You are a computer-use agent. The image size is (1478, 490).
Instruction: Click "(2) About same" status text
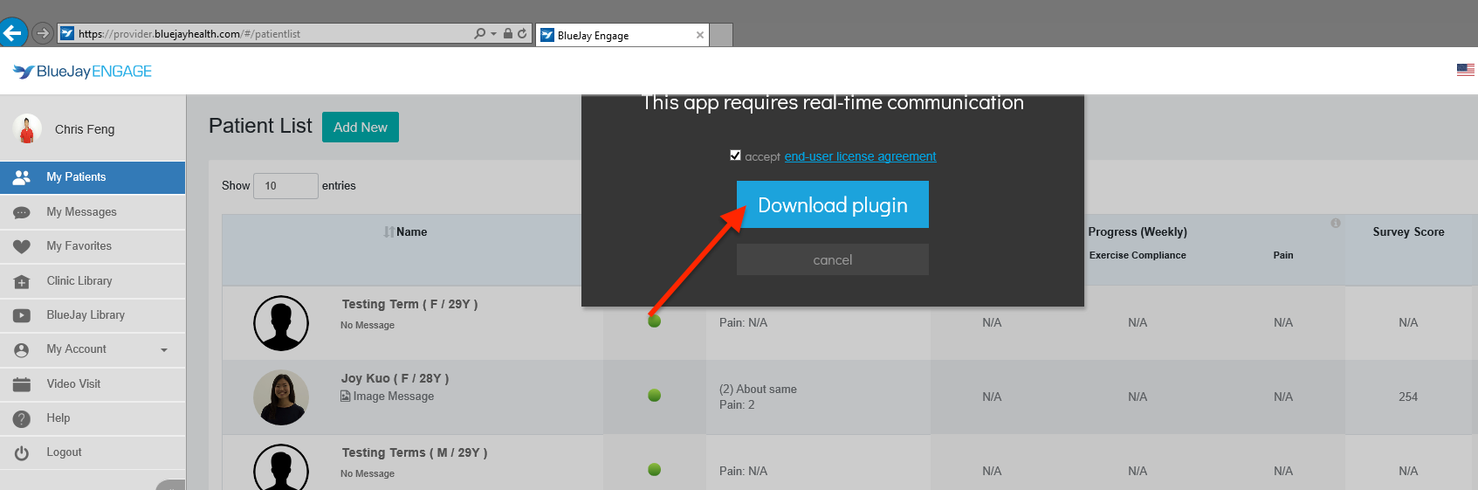coord(758,390)
